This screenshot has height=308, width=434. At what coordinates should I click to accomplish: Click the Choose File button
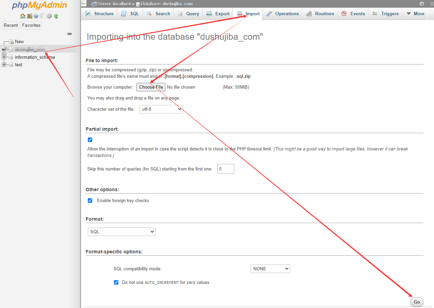tap(151, 87)
